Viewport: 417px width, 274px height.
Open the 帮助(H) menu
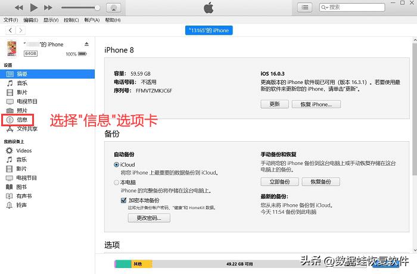113,20
